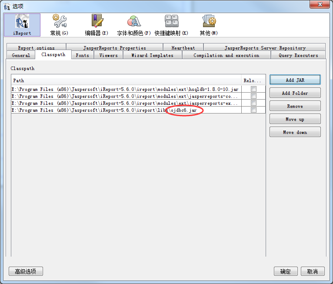Select the jasperreports-co... path row

(x=126, y=96)
